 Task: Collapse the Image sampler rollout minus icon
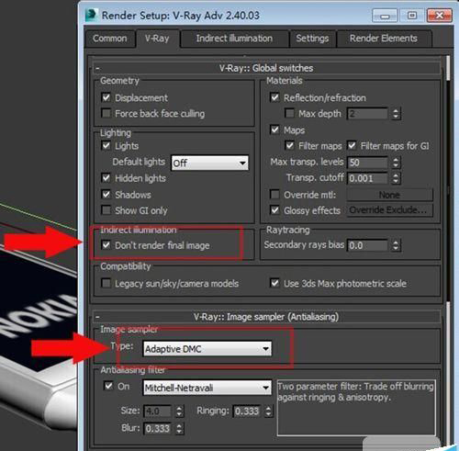point(97,317)
